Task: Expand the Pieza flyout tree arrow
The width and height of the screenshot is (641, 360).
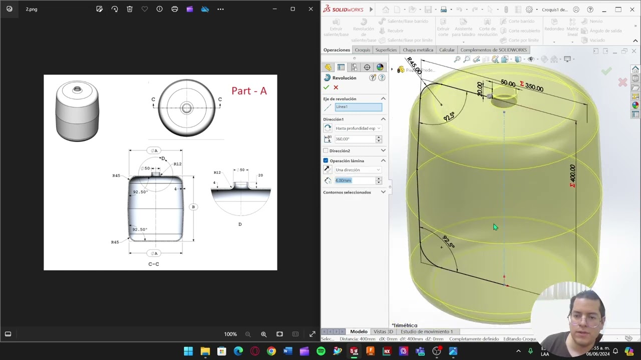Action: pos(392,69)
